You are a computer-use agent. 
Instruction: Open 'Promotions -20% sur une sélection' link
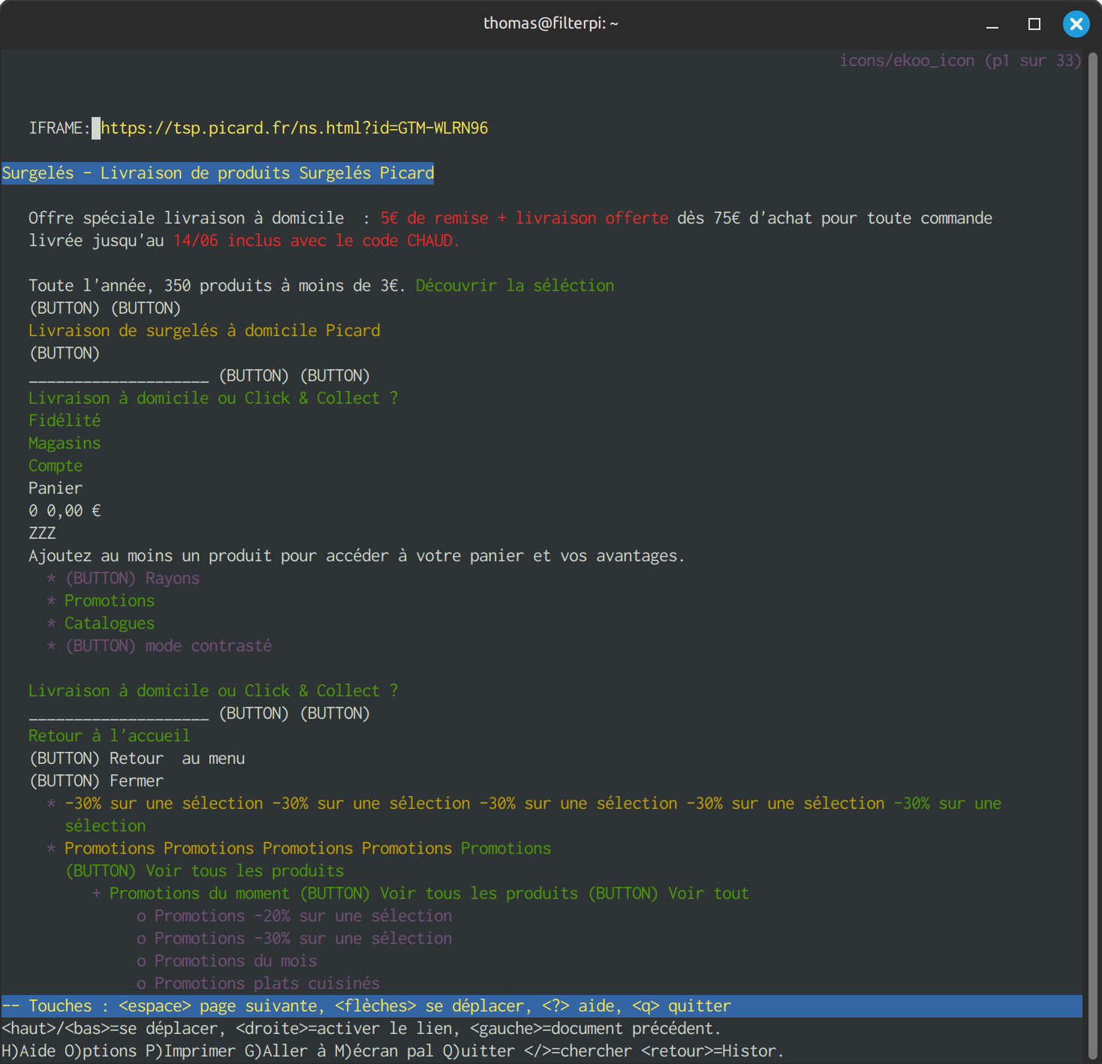(x=303, y=916)
